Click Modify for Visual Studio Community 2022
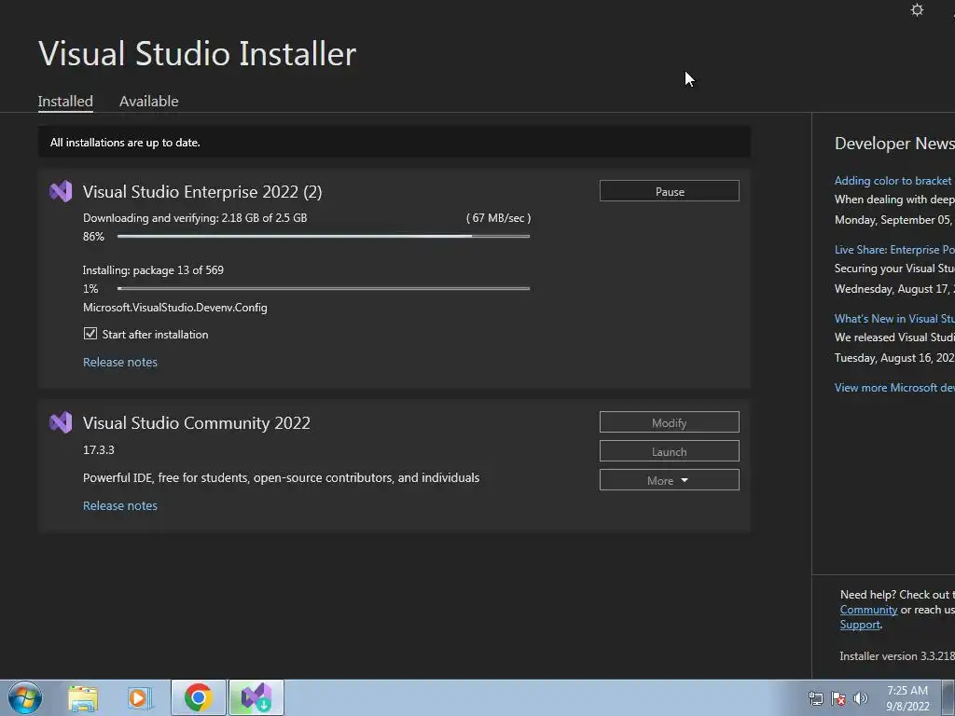Image resolution: width=955 pixels, height=716 pixels. click(x=670, y=422)
